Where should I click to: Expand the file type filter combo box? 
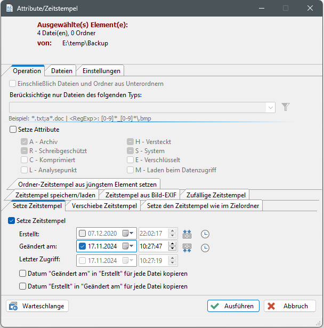271,107
